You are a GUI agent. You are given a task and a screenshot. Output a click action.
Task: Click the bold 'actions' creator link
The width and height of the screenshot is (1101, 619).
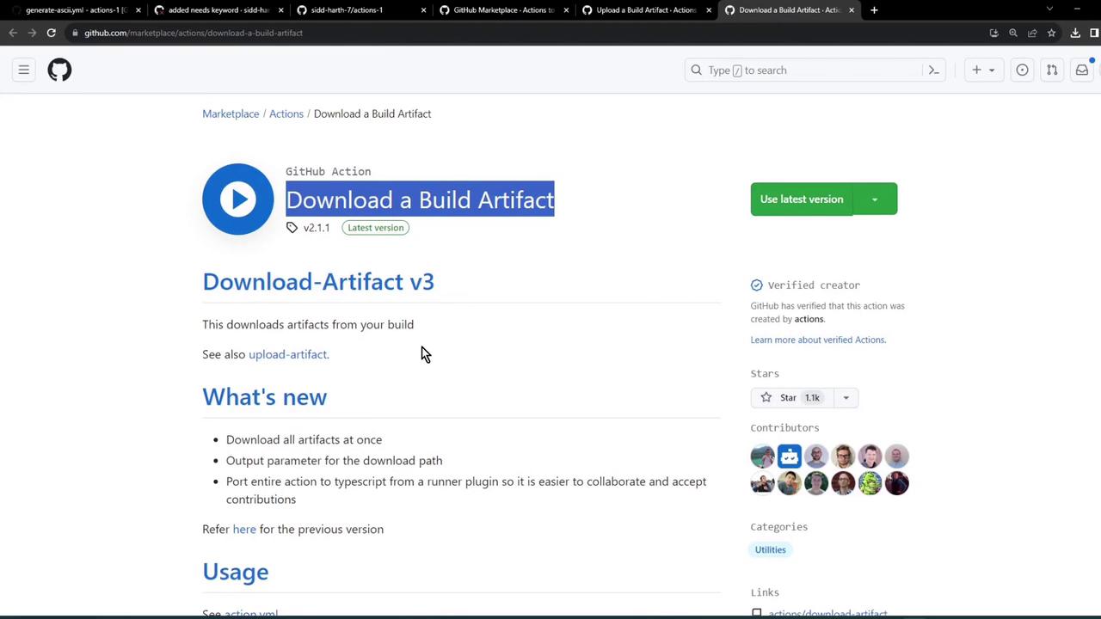coord(809,319)
